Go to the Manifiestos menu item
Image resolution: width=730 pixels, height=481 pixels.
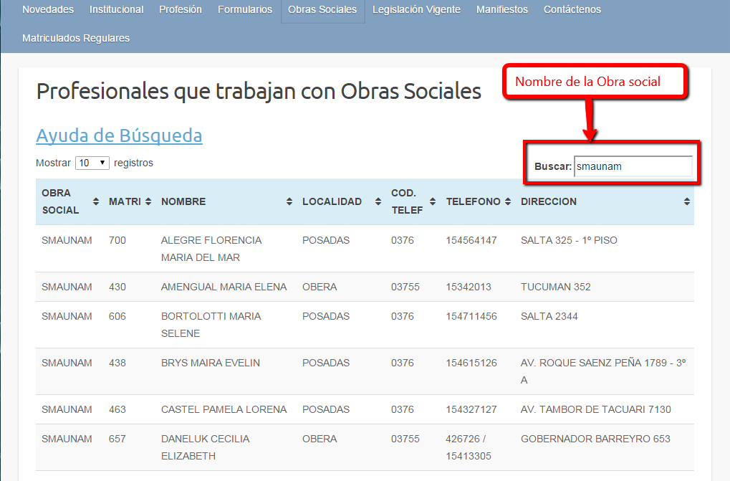502,9
